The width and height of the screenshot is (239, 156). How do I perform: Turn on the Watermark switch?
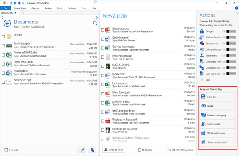[231, 55]
